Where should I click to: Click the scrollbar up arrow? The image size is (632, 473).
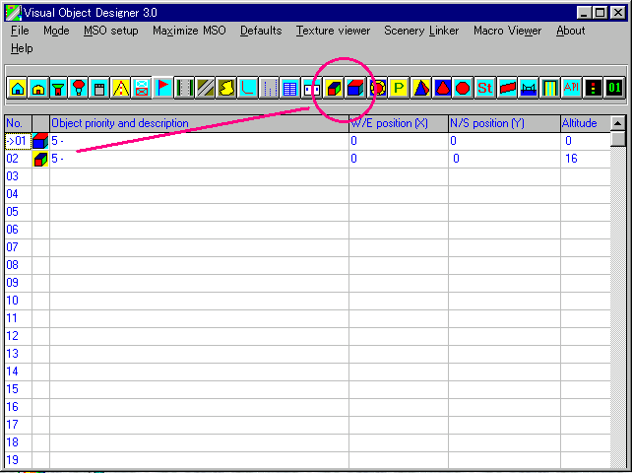tap(618, 123)
